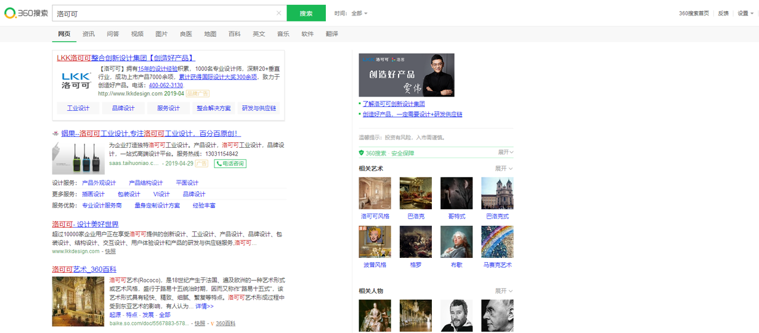
Task: Switch to the 问答 tab
Action: point(113,34)
